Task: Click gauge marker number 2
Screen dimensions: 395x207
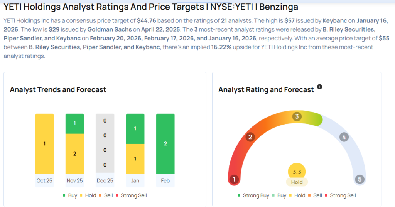Action: (250, 137)
